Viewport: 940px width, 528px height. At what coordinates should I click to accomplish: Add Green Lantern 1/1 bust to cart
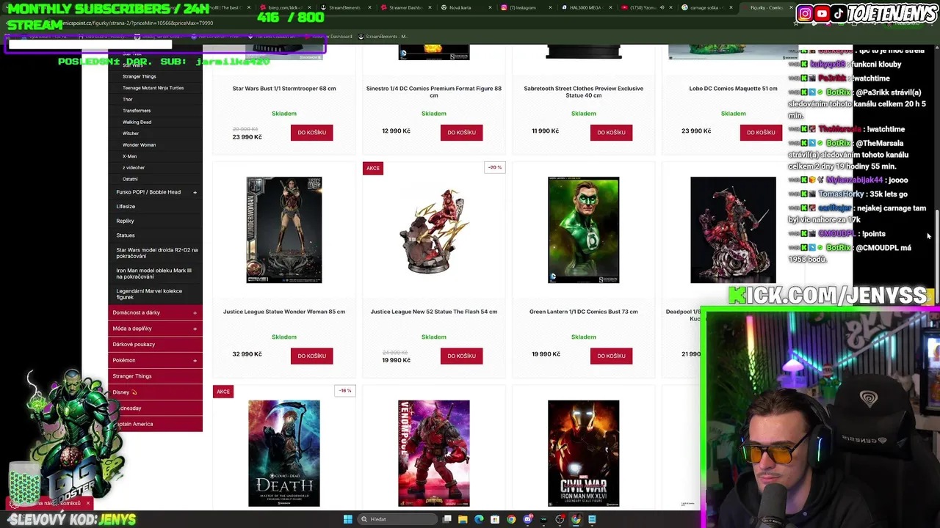pos(611,356)
